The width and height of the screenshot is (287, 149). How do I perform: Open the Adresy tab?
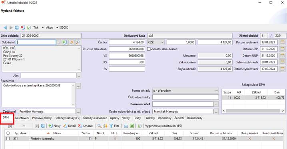click(150, 118)
